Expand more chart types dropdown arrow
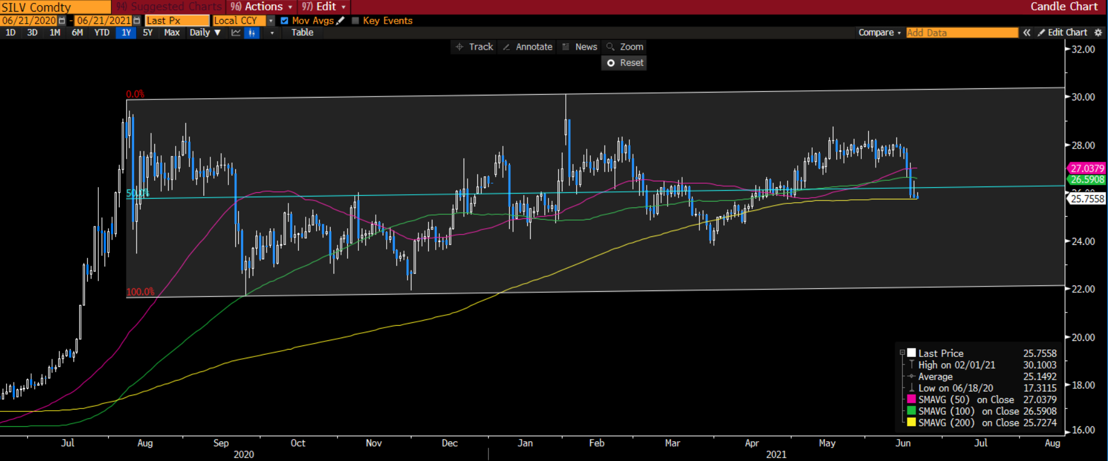Screen dimensions: 1108x461 tap(272, 33)
